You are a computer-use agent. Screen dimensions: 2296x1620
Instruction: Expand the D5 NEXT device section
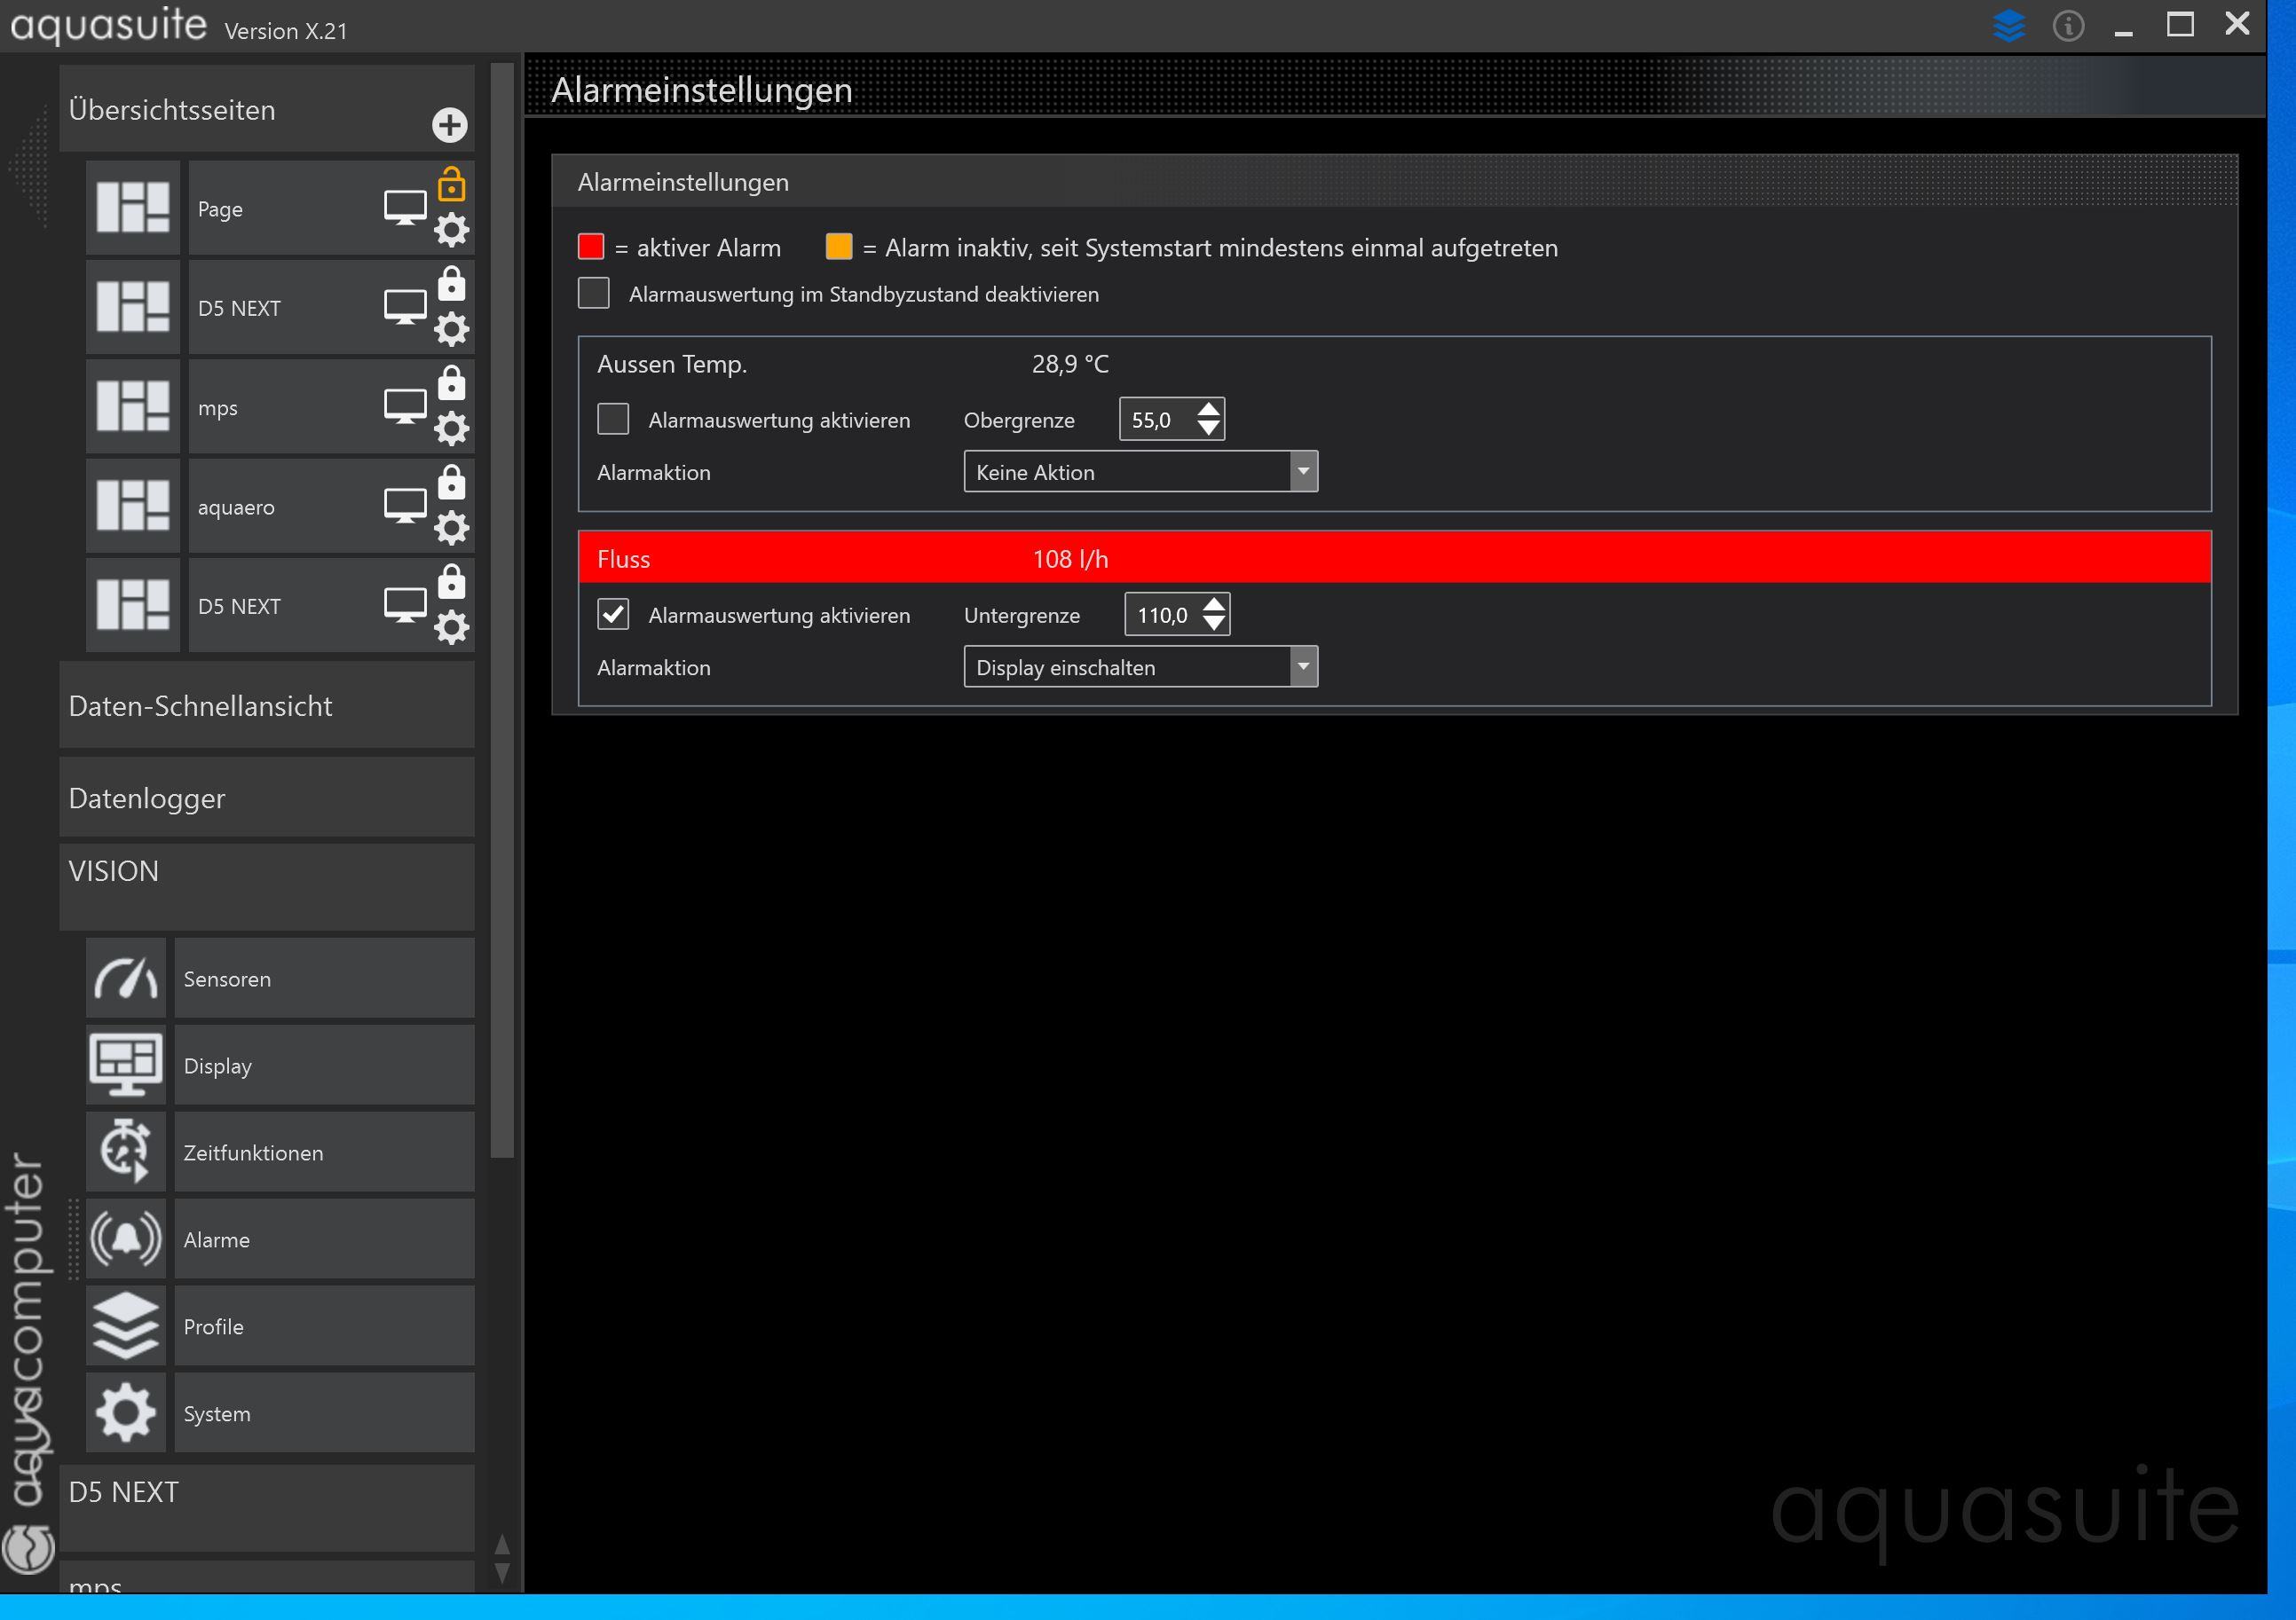pos(267,1507)
